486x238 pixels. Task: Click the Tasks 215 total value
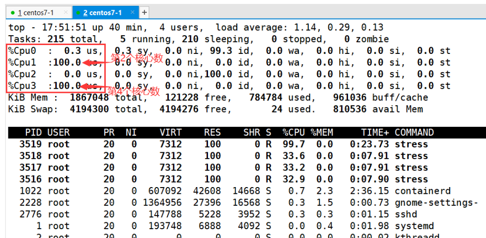click(56, 39)
